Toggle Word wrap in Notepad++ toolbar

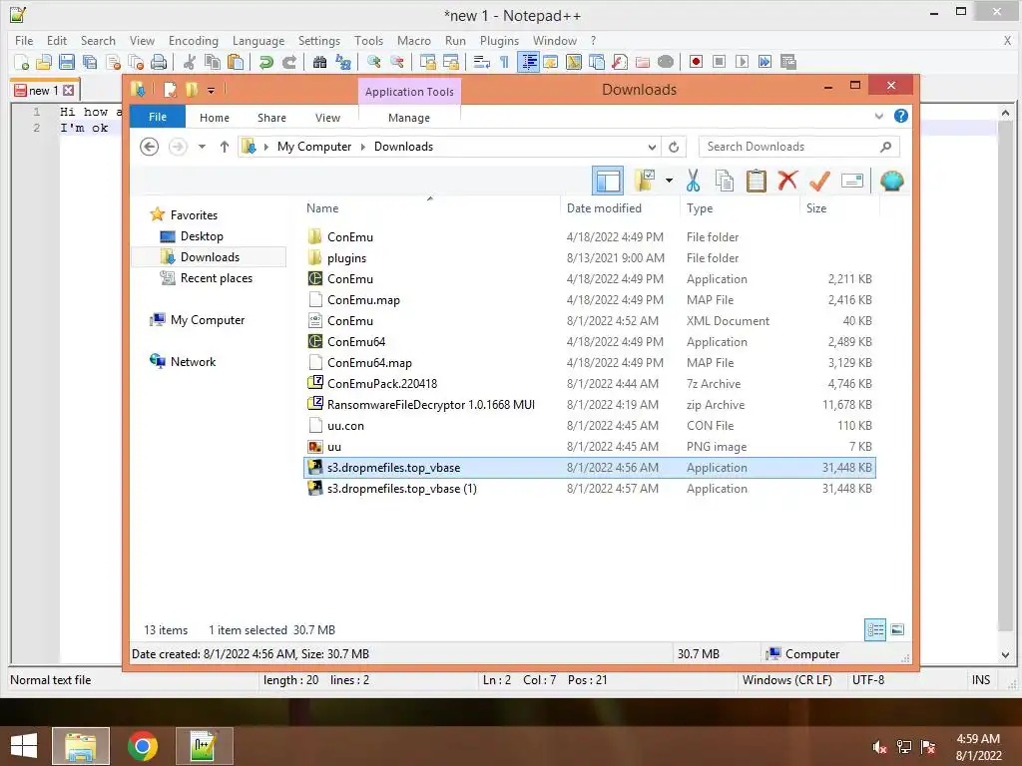click(x=481, y=62)
